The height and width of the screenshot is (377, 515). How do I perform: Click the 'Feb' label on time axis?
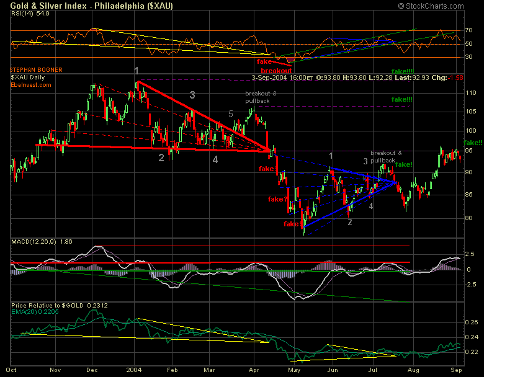click(x=172, y=370)
